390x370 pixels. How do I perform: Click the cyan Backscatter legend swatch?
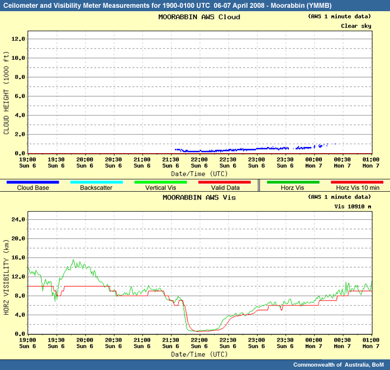click(x=97, y=182)
